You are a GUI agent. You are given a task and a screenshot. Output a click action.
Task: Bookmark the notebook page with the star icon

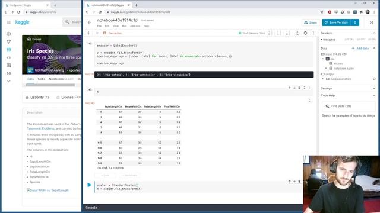(x=322, y=12)
